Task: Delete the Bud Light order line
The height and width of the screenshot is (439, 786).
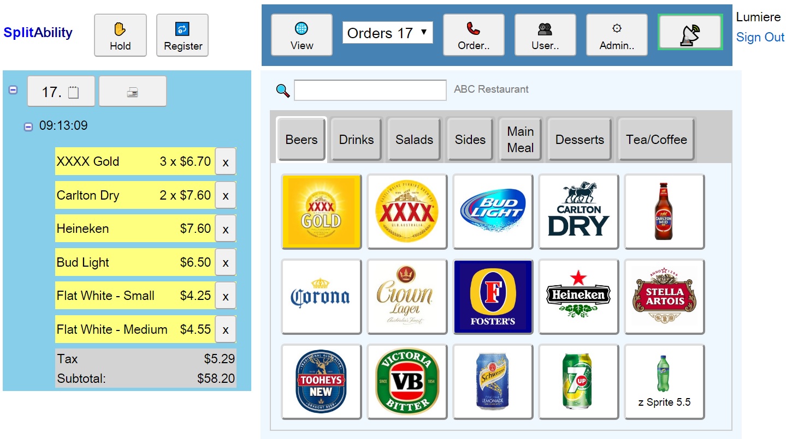Action: pyautogui.click(x=226, y=262)
